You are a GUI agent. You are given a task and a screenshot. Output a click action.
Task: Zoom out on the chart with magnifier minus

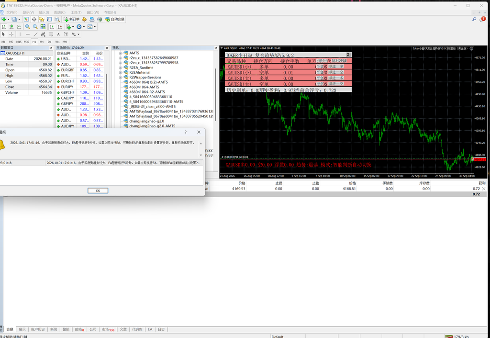[35, 27]
